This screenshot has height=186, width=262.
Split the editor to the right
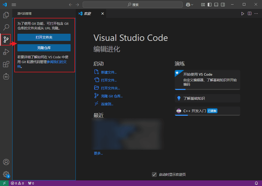coord(249,14)
